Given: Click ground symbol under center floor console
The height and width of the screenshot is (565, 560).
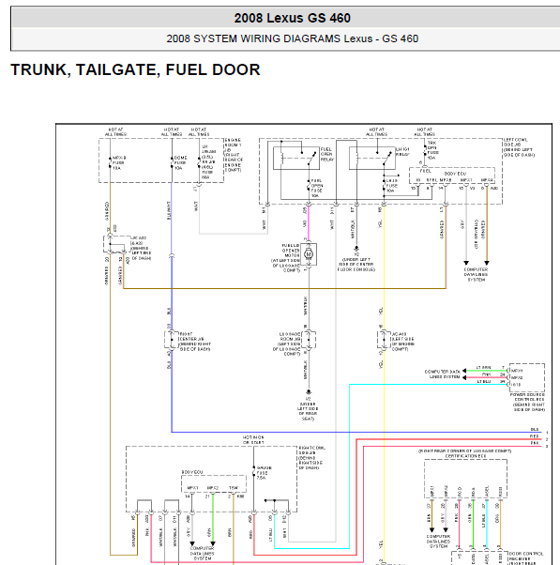Looking at the screenshot, I should tap(356, 249).
